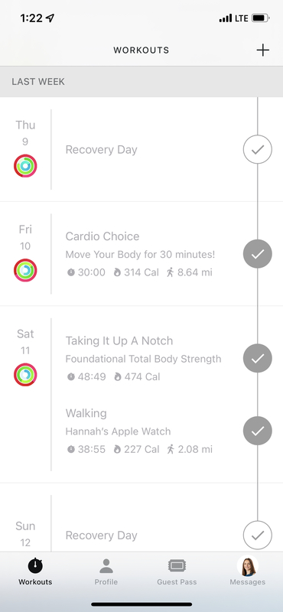Open Thursday's activity rings icon
This screenshot has width=283, height=612.
click(x=25, y=166)
